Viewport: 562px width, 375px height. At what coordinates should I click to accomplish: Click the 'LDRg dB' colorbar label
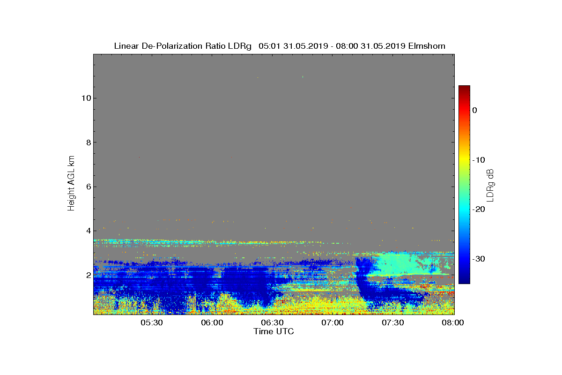click(x=491, y=185)
